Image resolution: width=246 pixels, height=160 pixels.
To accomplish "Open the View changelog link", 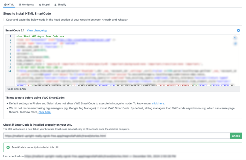I will (x=37, y=31).
